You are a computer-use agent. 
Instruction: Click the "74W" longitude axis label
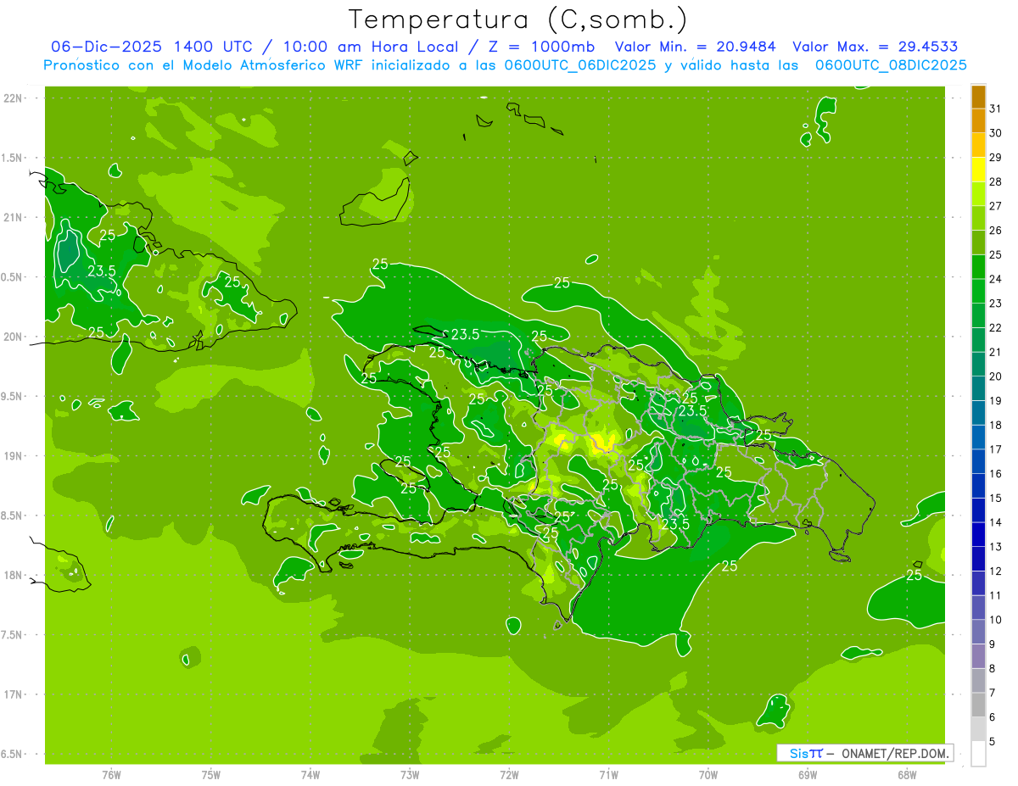[x=310, y=775]
